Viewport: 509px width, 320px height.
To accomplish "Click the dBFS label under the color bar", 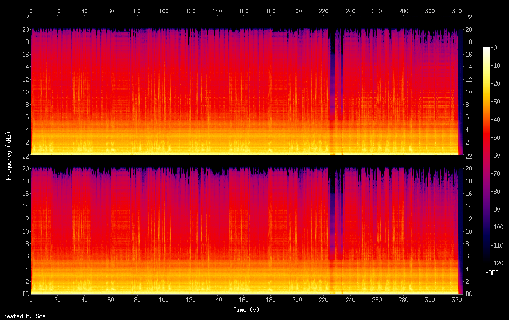I will [x=492, y=273].
